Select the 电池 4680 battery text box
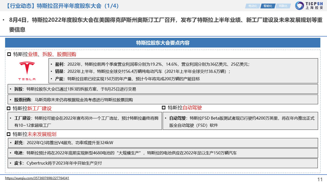The height and width of the screenshot is (184, 327). (163, 153)
